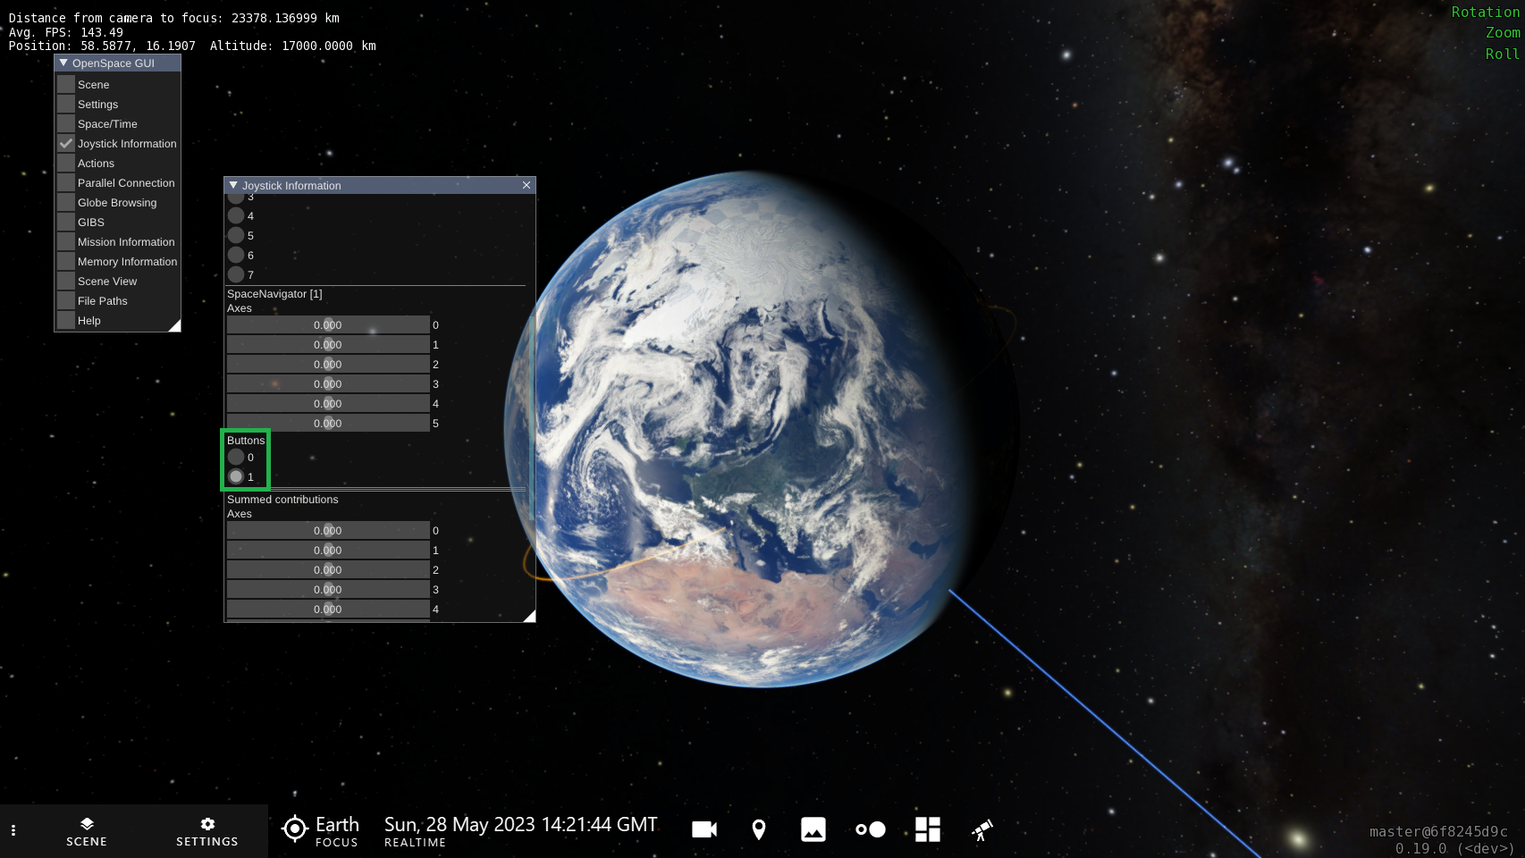Screen dimensions: 1525x858
Task: Click SpaceNavigator axis 5 slider
Action: [328, 423]
